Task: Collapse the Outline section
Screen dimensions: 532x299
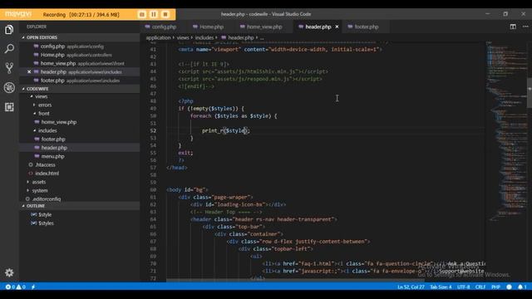Action: 79,206
